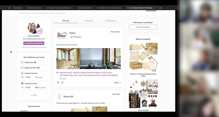Viewport: 219px width, 117px height.
Task: Open the Bright Skies Ahead press release headline
Action: pyautogui.click(x=89, y=74)
